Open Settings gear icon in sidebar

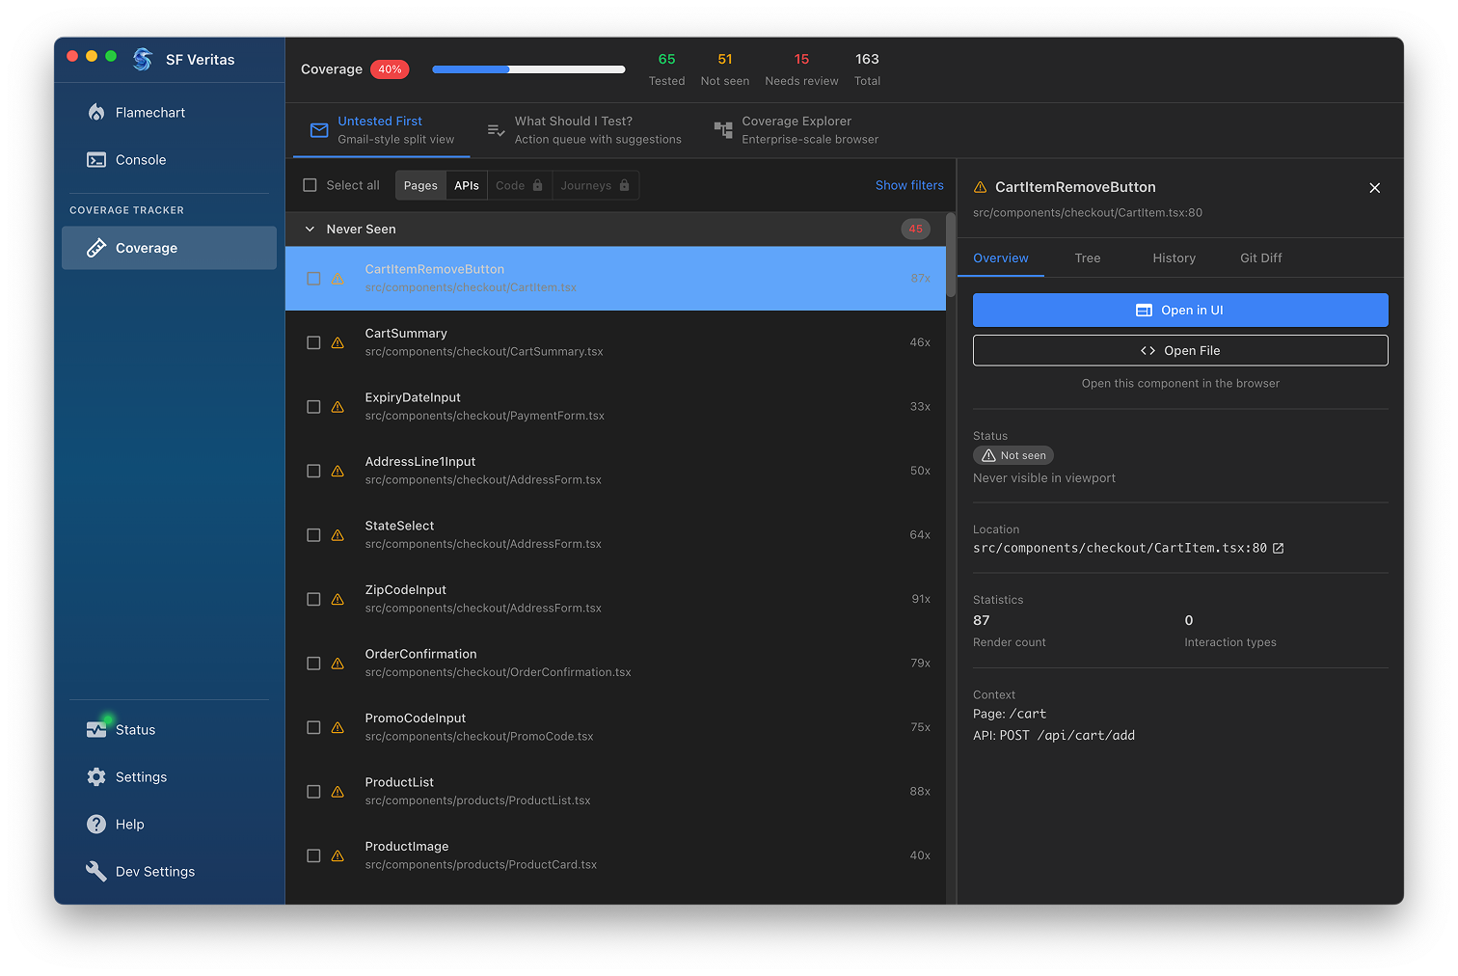96,777
